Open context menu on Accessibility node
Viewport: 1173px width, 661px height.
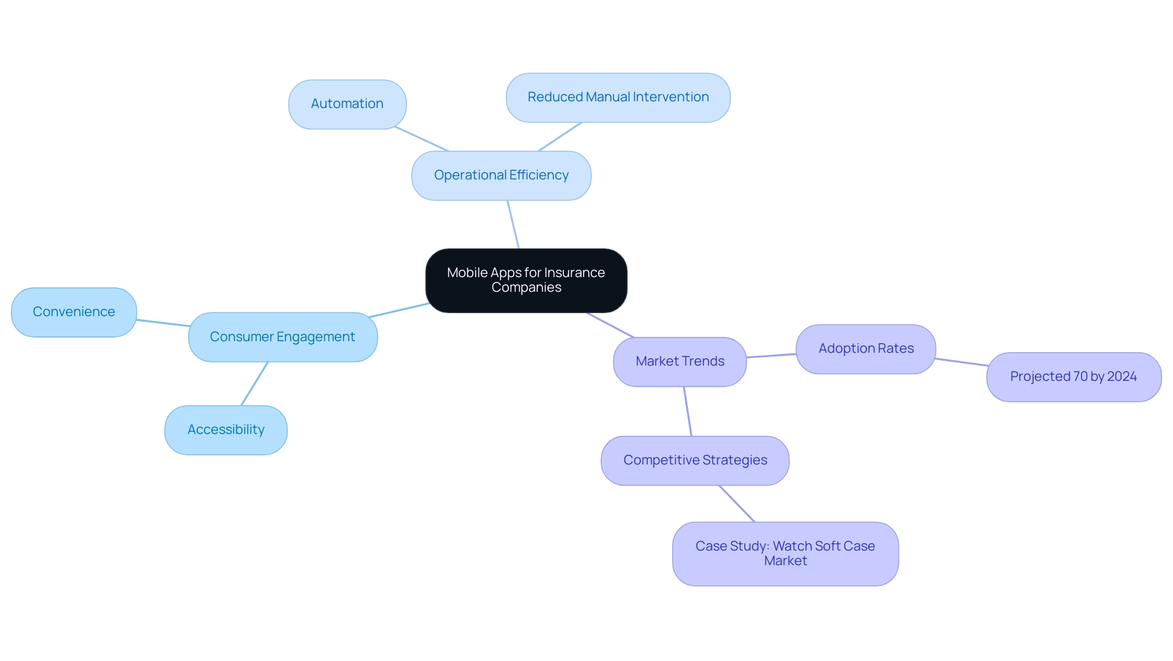227,428
